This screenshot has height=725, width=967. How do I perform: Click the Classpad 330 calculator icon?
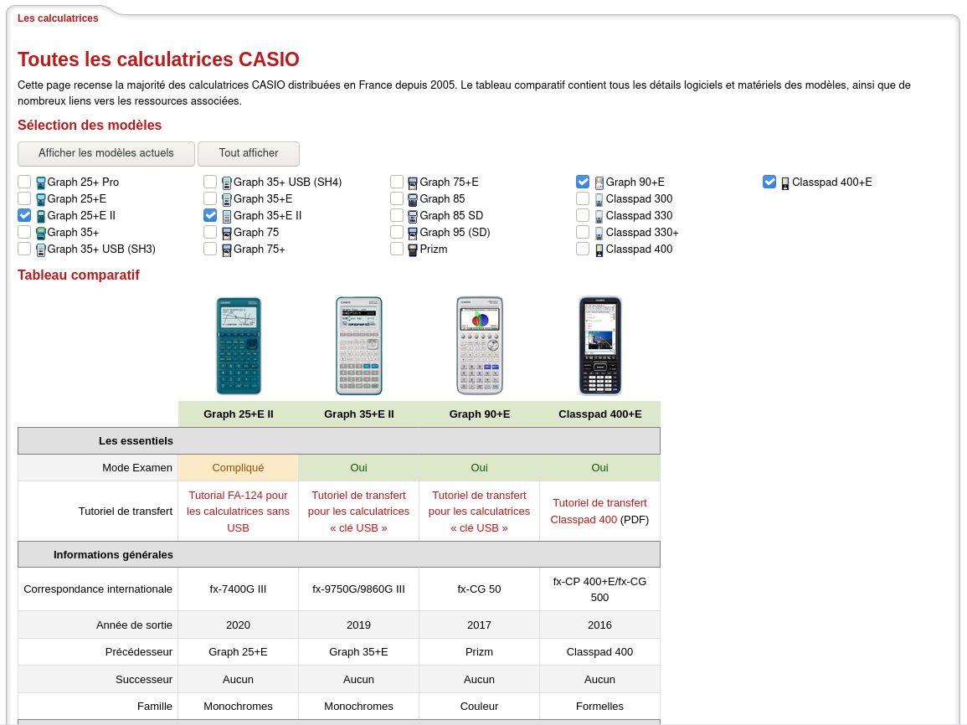(599, 216)
